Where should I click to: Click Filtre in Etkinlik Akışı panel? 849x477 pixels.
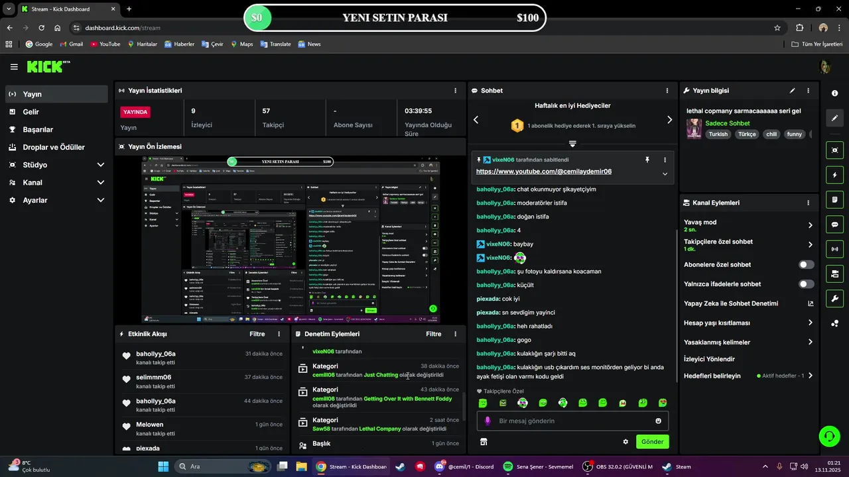coord(257,334)
